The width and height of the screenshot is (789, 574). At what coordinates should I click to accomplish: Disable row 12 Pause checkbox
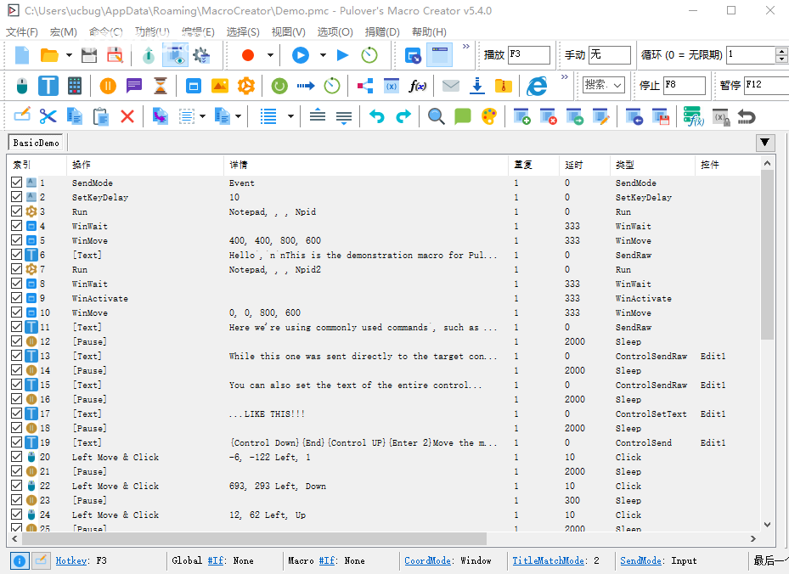(x=17, y=341)
